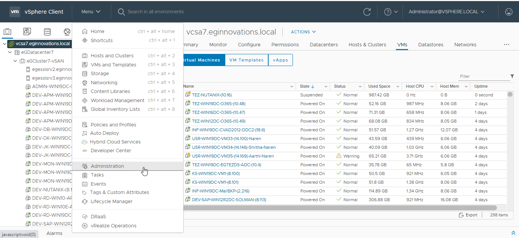The height and width of the screenshot is (238, 519).
Task: Choose Developer Center from the menu
Action: pos(128,150)
